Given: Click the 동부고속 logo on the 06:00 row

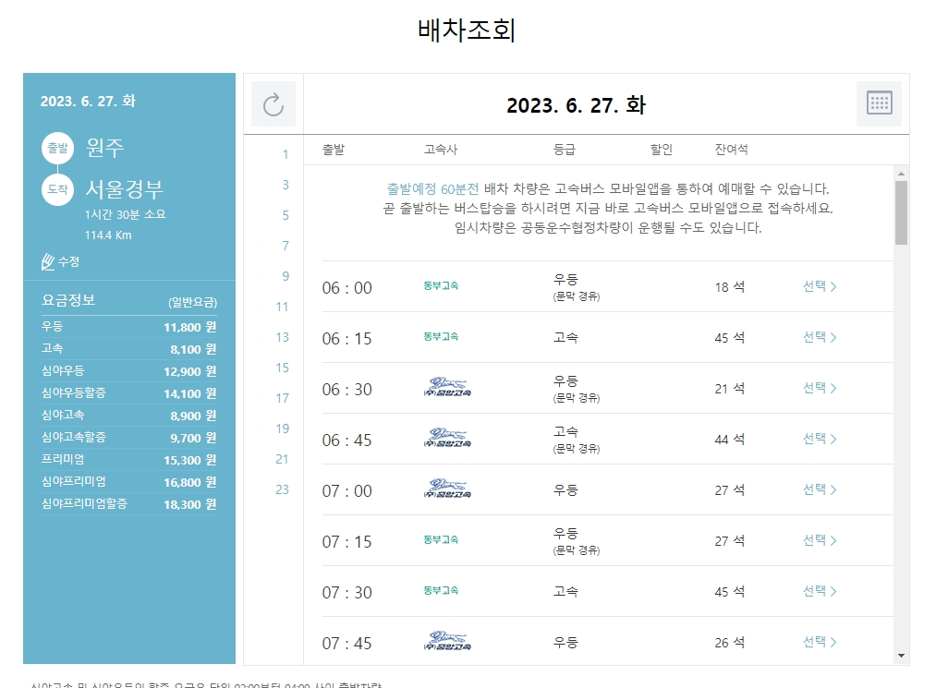Looking at the screenshot, I should tap(440, 286).
